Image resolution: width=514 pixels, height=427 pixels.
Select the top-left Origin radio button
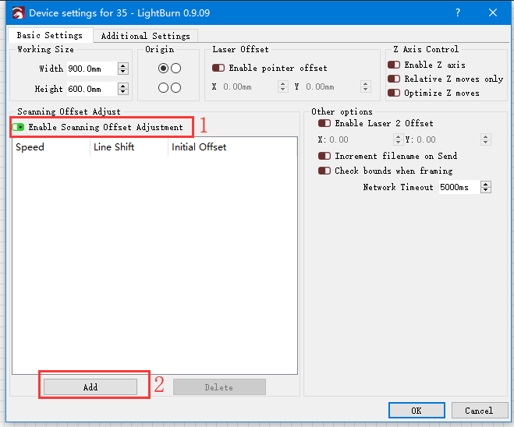point(163,69)
